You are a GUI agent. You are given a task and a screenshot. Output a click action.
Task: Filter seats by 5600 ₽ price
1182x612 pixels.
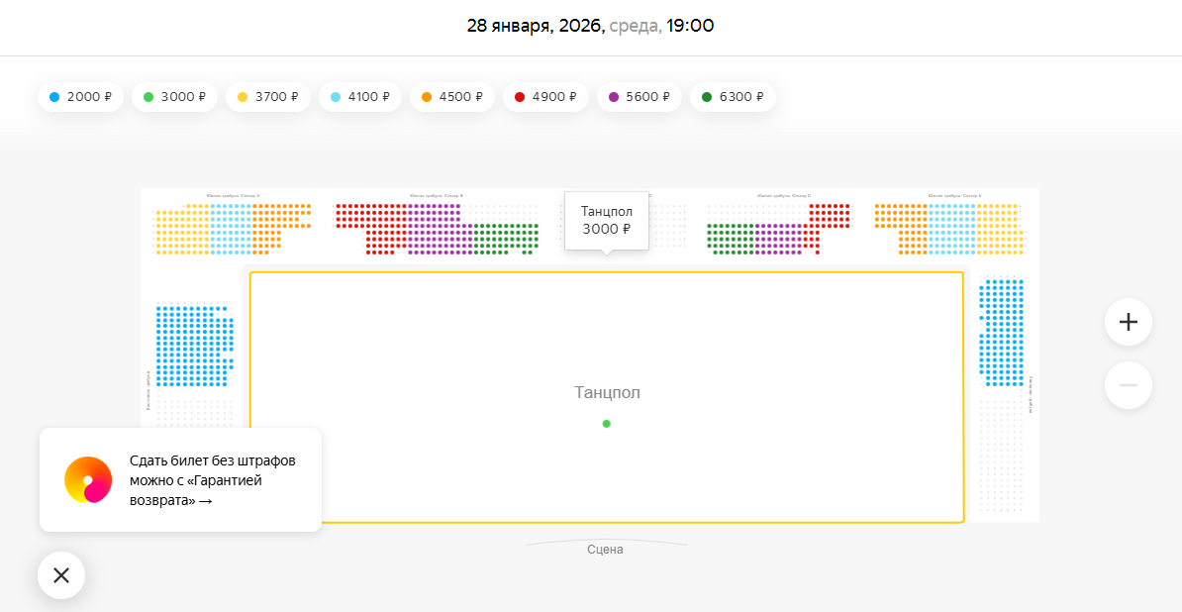pyautogui.click(x=640, y=97)
